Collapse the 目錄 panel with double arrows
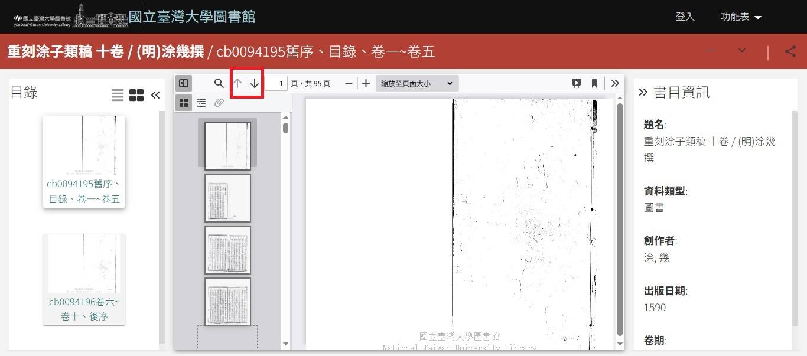Image resolution: width=807 pixels, height=356 pixels. point(155,95)
